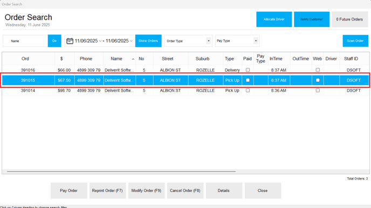Click the Show Orders button
The height and width of the screenshot is (208, 371).
tap(148, 41)
